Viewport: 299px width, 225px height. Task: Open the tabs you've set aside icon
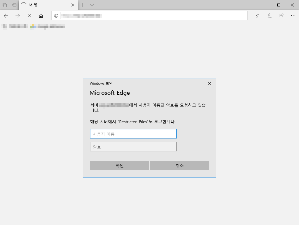5,5
